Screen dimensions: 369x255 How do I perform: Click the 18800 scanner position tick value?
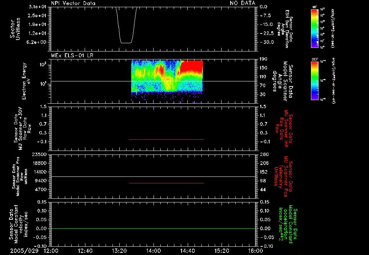click(39, 163)
